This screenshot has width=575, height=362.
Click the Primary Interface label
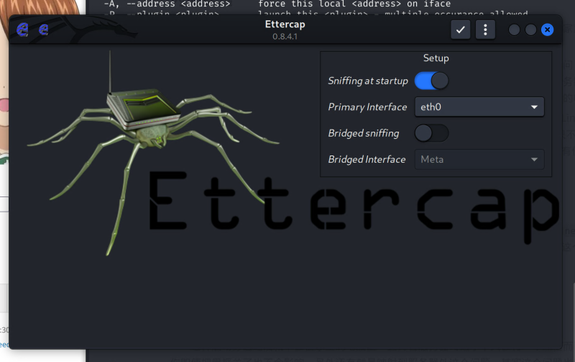tap(367, 107)
